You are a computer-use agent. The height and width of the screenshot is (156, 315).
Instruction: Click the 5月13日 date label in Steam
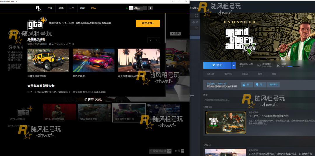(x=207, y=107)
